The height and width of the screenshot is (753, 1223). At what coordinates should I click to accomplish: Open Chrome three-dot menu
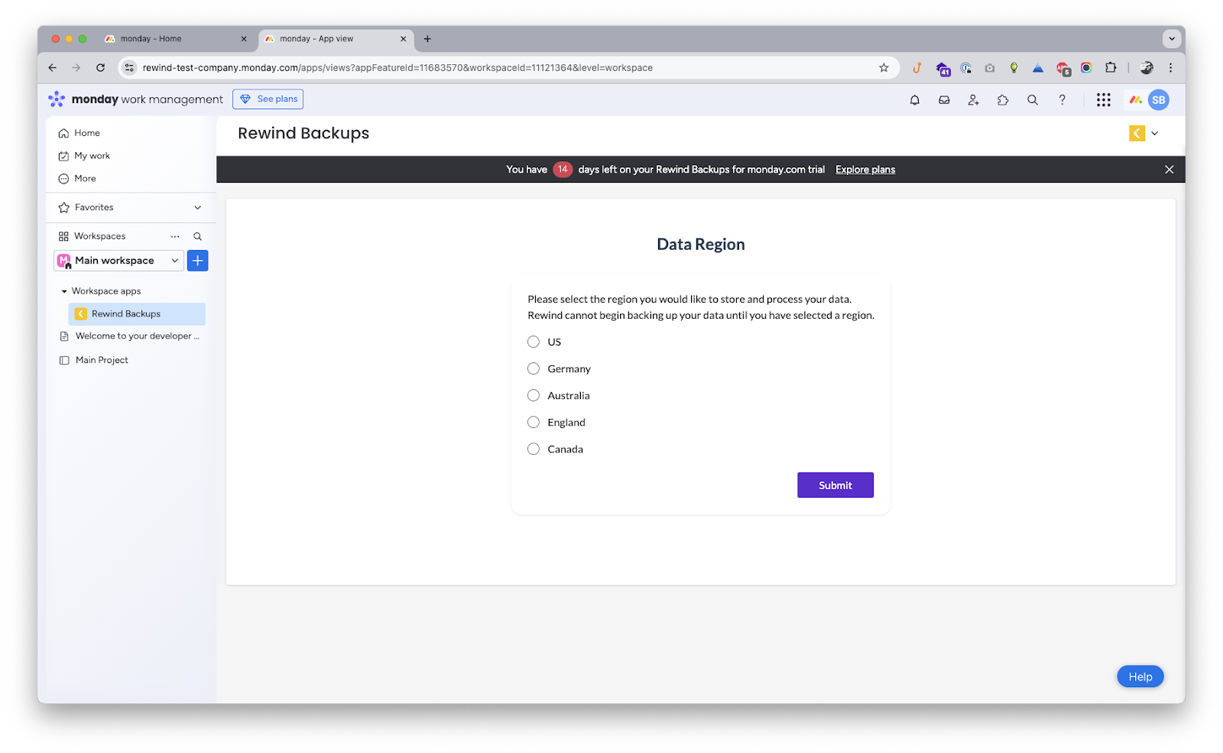(x=1170, y=68)
